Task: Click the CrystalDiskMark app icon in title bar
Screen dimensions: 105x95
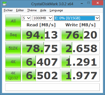Action: [5, 4]
